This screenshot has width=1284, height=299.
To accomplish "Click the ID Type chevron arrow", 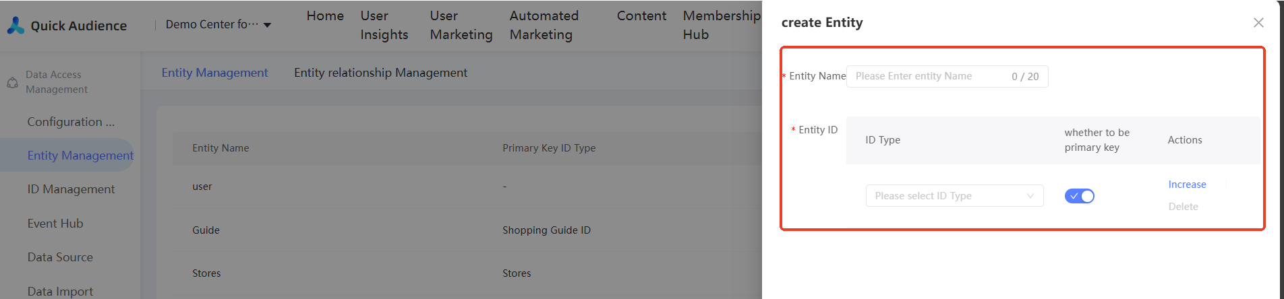I will coord(1030,196).
